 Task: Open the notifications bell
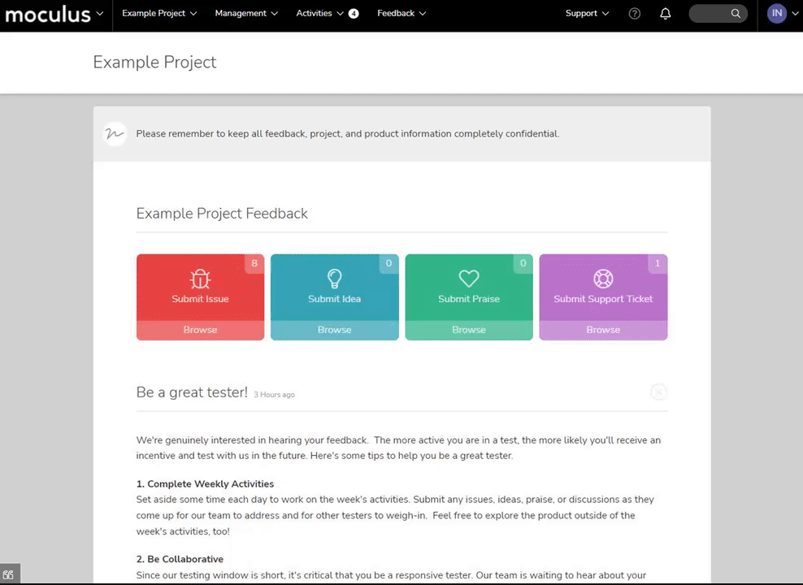pos(665,14)
